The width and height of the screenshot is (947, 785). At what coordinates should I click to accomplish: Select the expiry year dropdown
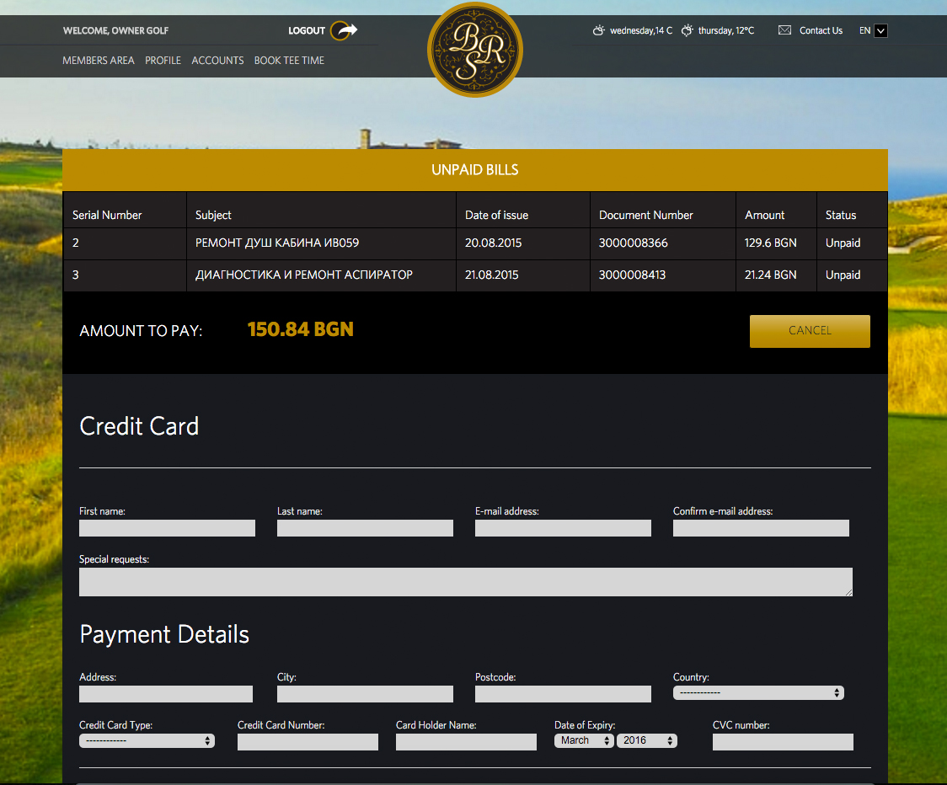646,740
